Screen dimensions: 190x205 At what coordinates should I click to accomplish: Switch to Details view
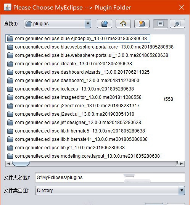tap(177, 24)
